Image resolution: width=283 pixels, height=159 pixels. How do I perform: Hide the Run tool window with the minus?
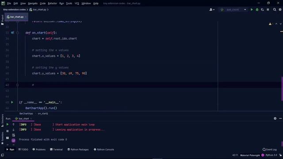click(x=280, y=118)
